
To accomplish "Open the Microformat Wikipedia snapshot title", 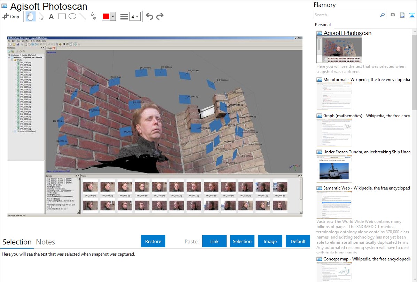I will pos(367,80).
